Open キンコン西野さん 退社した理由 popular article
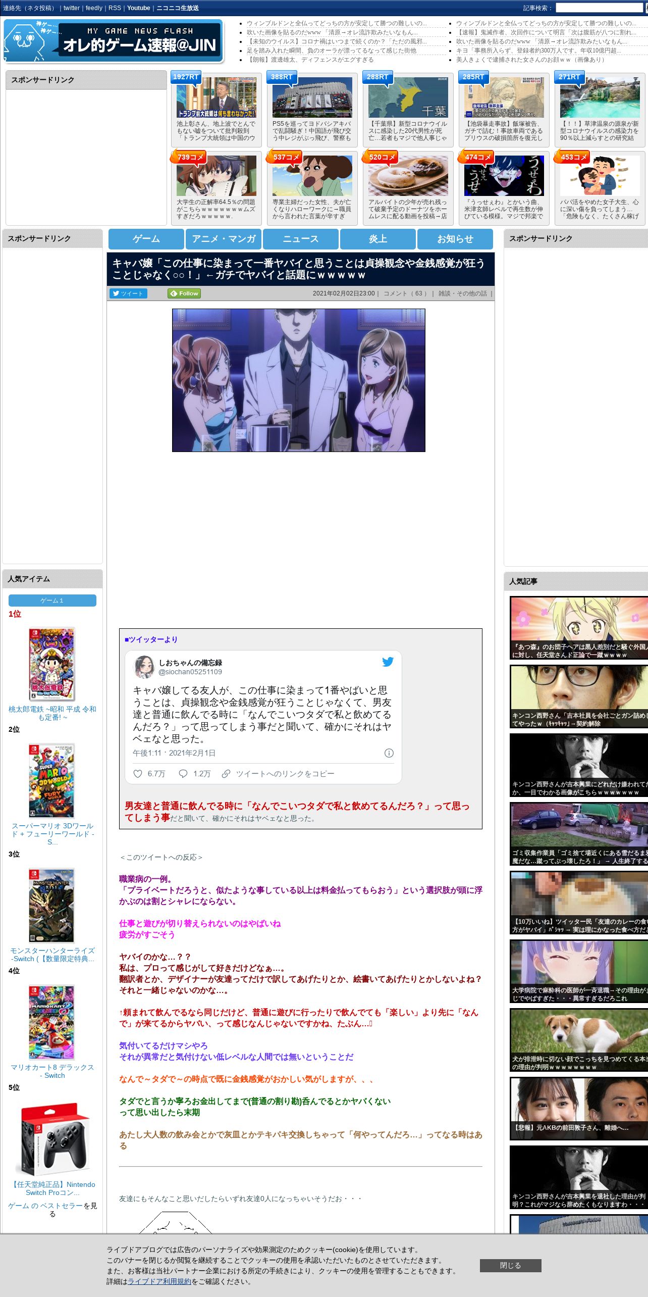The height and width of the screenshot is (1297, 648). click(x=579, y=1177)
